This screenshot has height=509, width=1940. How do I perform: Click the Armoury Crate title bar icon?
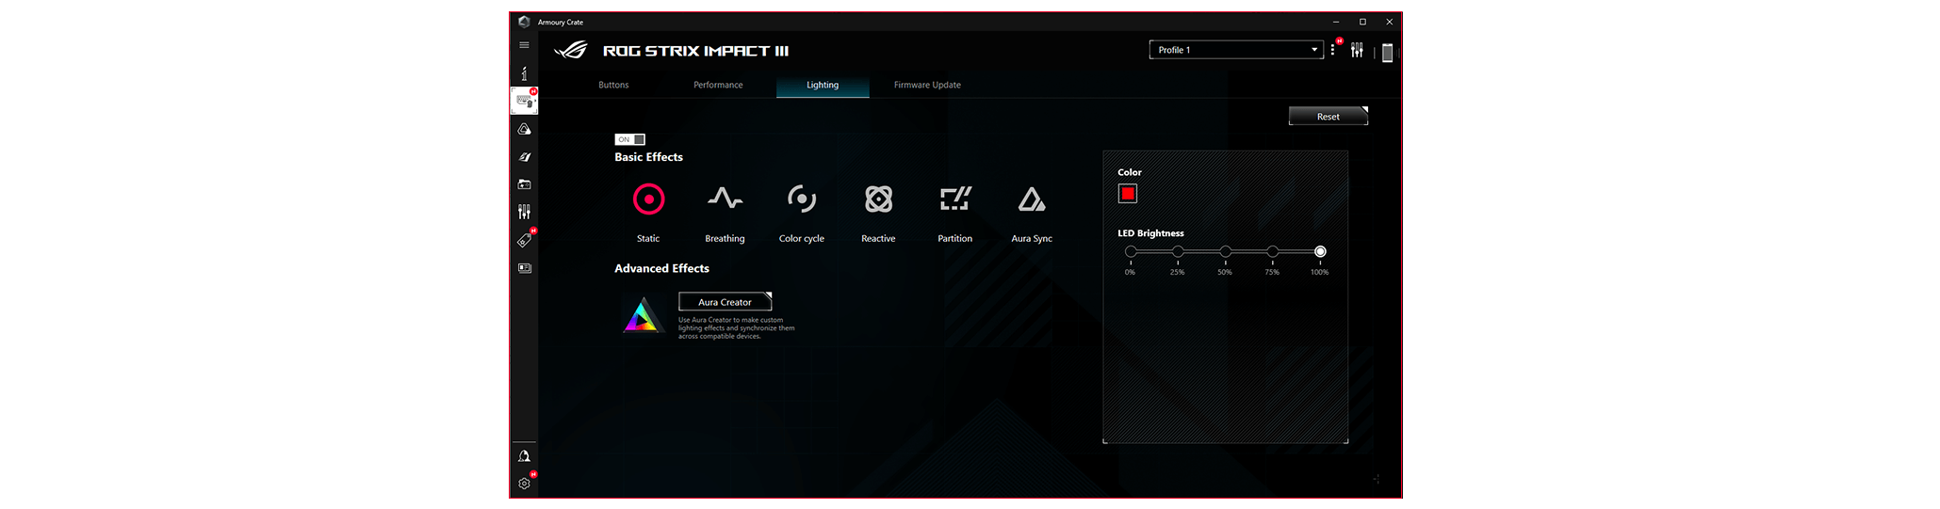524,22
